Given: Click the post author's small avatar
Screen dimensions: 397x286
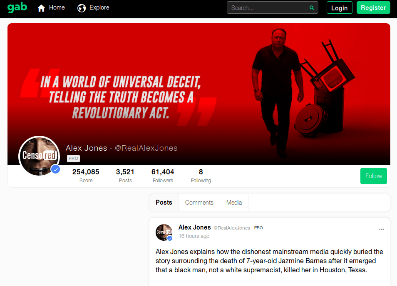Looking at the screenshot, I should click(164, 232).
